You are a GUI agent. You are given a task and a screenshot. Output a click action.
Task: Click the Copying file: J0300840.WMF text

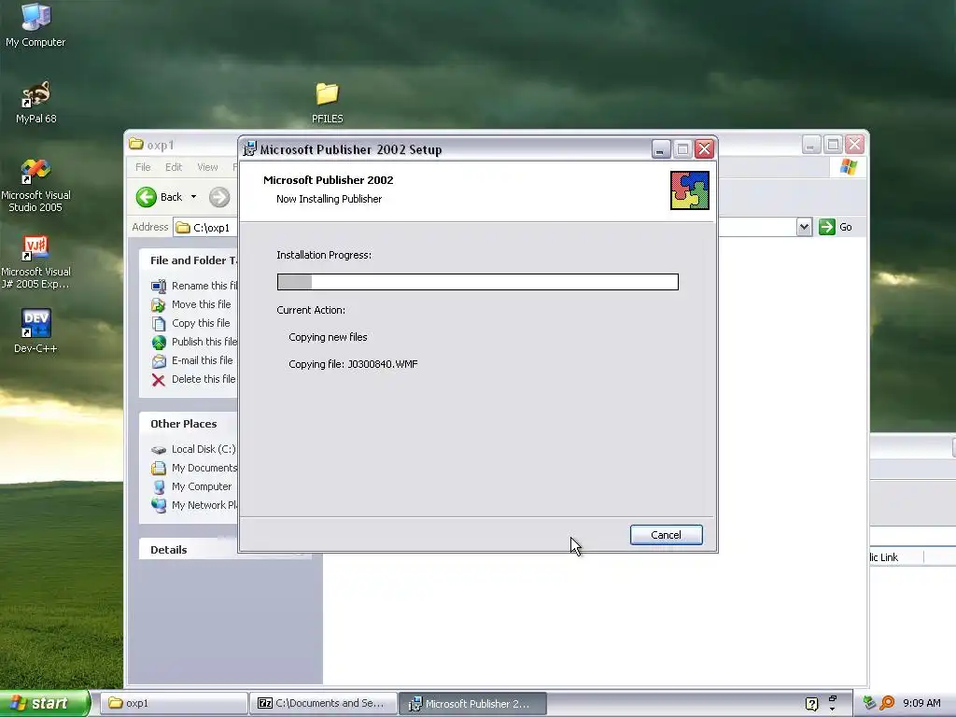[353, 364]
